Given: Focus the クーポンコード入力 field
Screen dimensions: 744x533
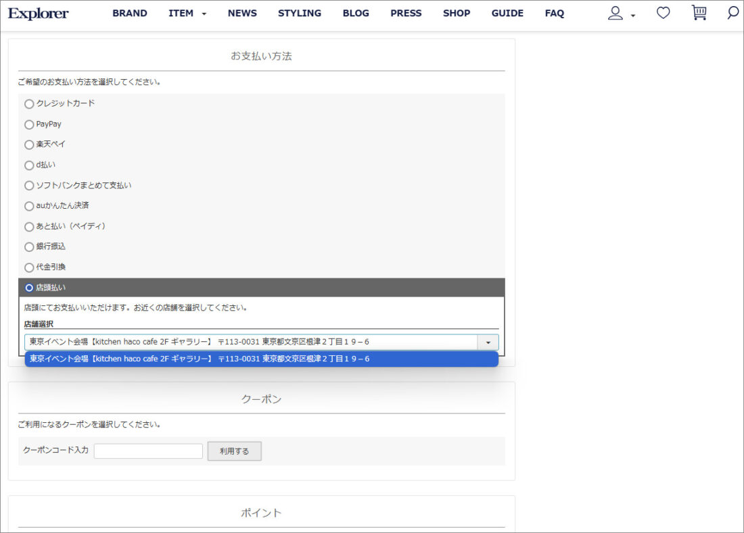Looking at the screenshot, I should tap(149, 451).
